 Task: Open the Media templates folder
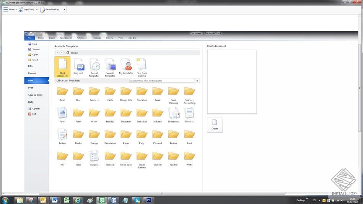[x=78, y=137]
